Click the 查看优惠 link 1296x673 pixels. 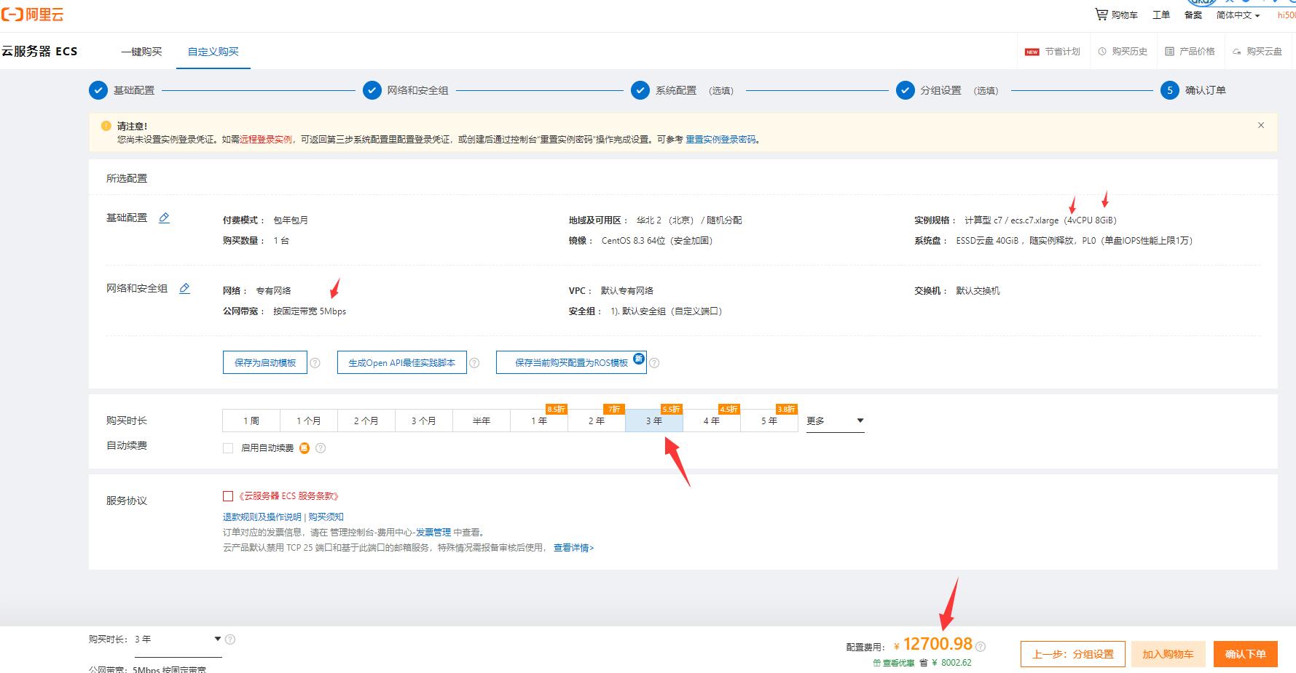898,663
